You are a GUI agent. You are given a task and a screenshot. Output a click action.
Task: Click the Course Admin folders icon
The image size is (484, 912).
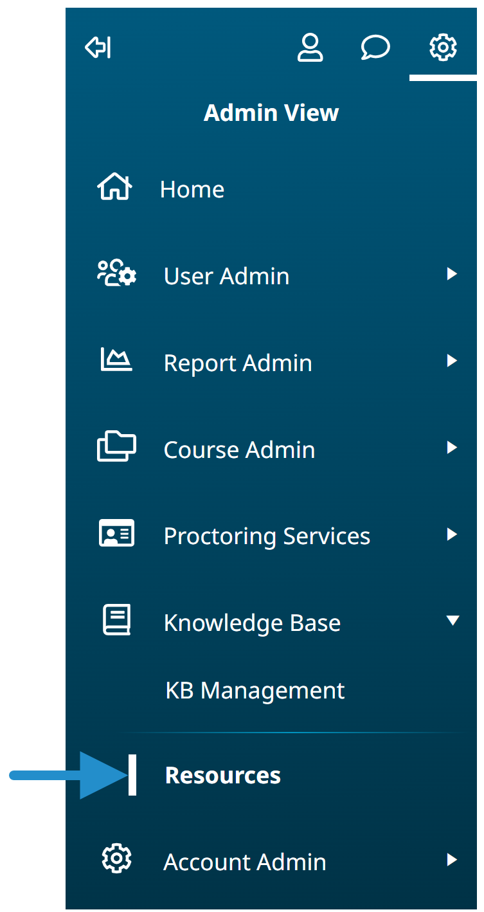pos(116,447)
